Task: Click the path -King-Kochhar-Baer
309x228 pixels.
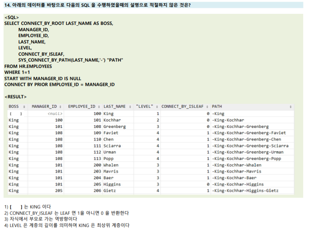Action: [234, 178]
